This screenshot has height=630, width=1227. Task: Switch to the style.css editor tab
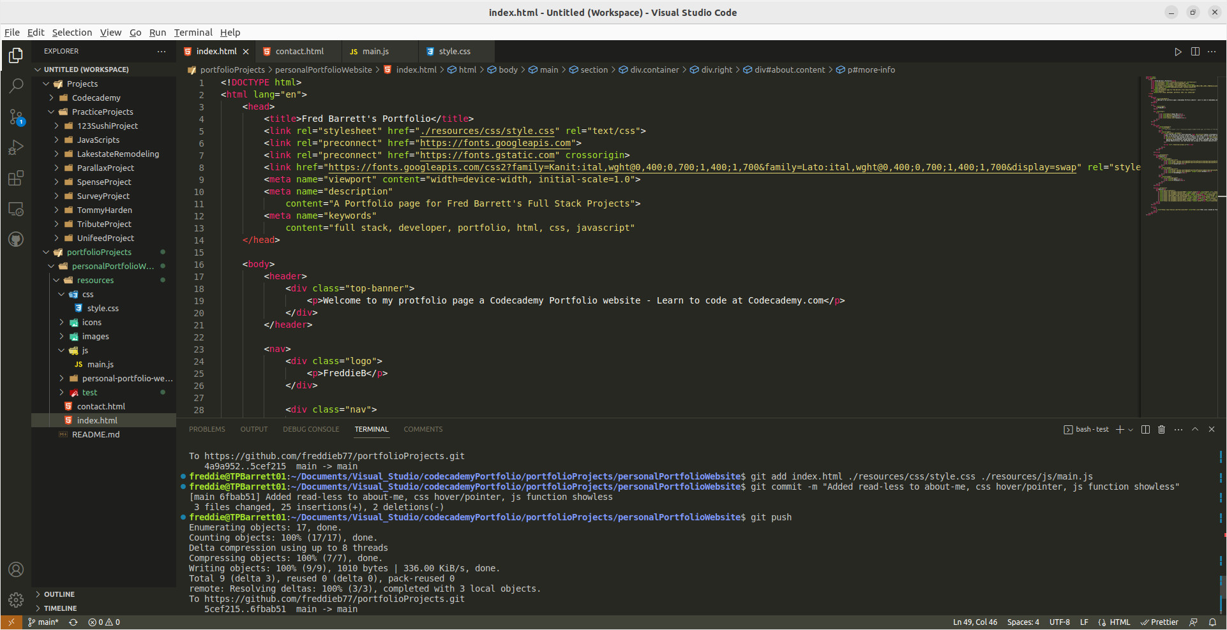pyautogui.click(x=454, y=52)
